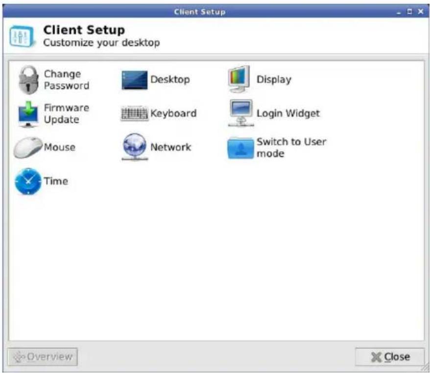This screenshot has width=430, height=373.
Task: Launch the Firmware Update icon
Action: tap(28, 114)
